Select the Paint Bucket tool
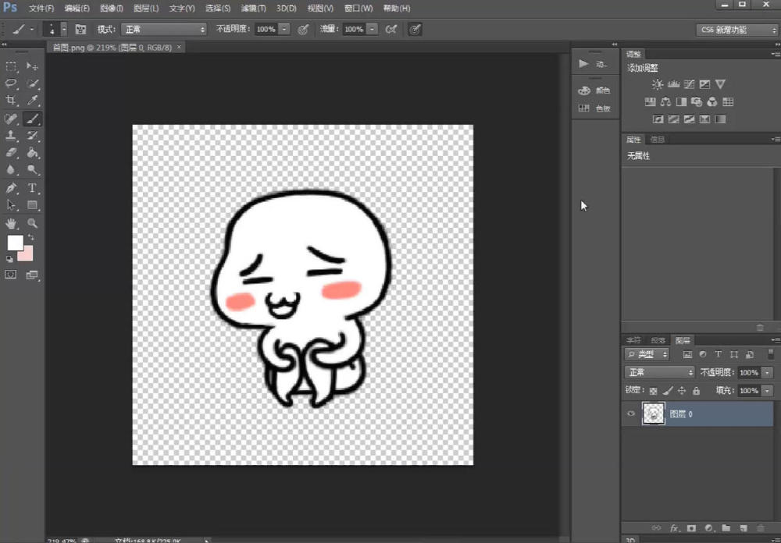 (x=32, y=152)
